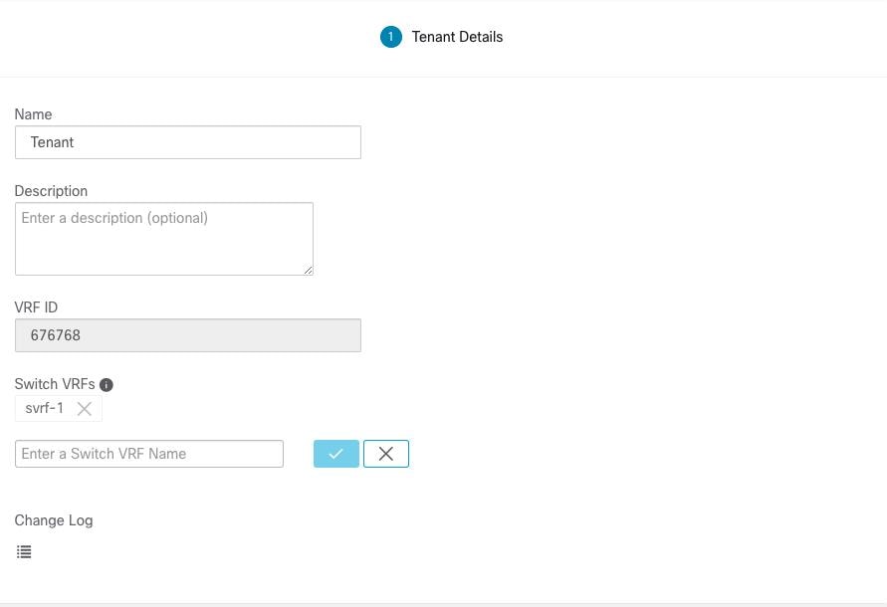Click the Switch VRFs info icon

point(107,385)
